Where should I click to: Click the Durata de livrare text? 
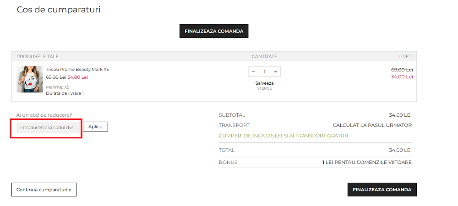pyautogui.click(x=65, y=93)
